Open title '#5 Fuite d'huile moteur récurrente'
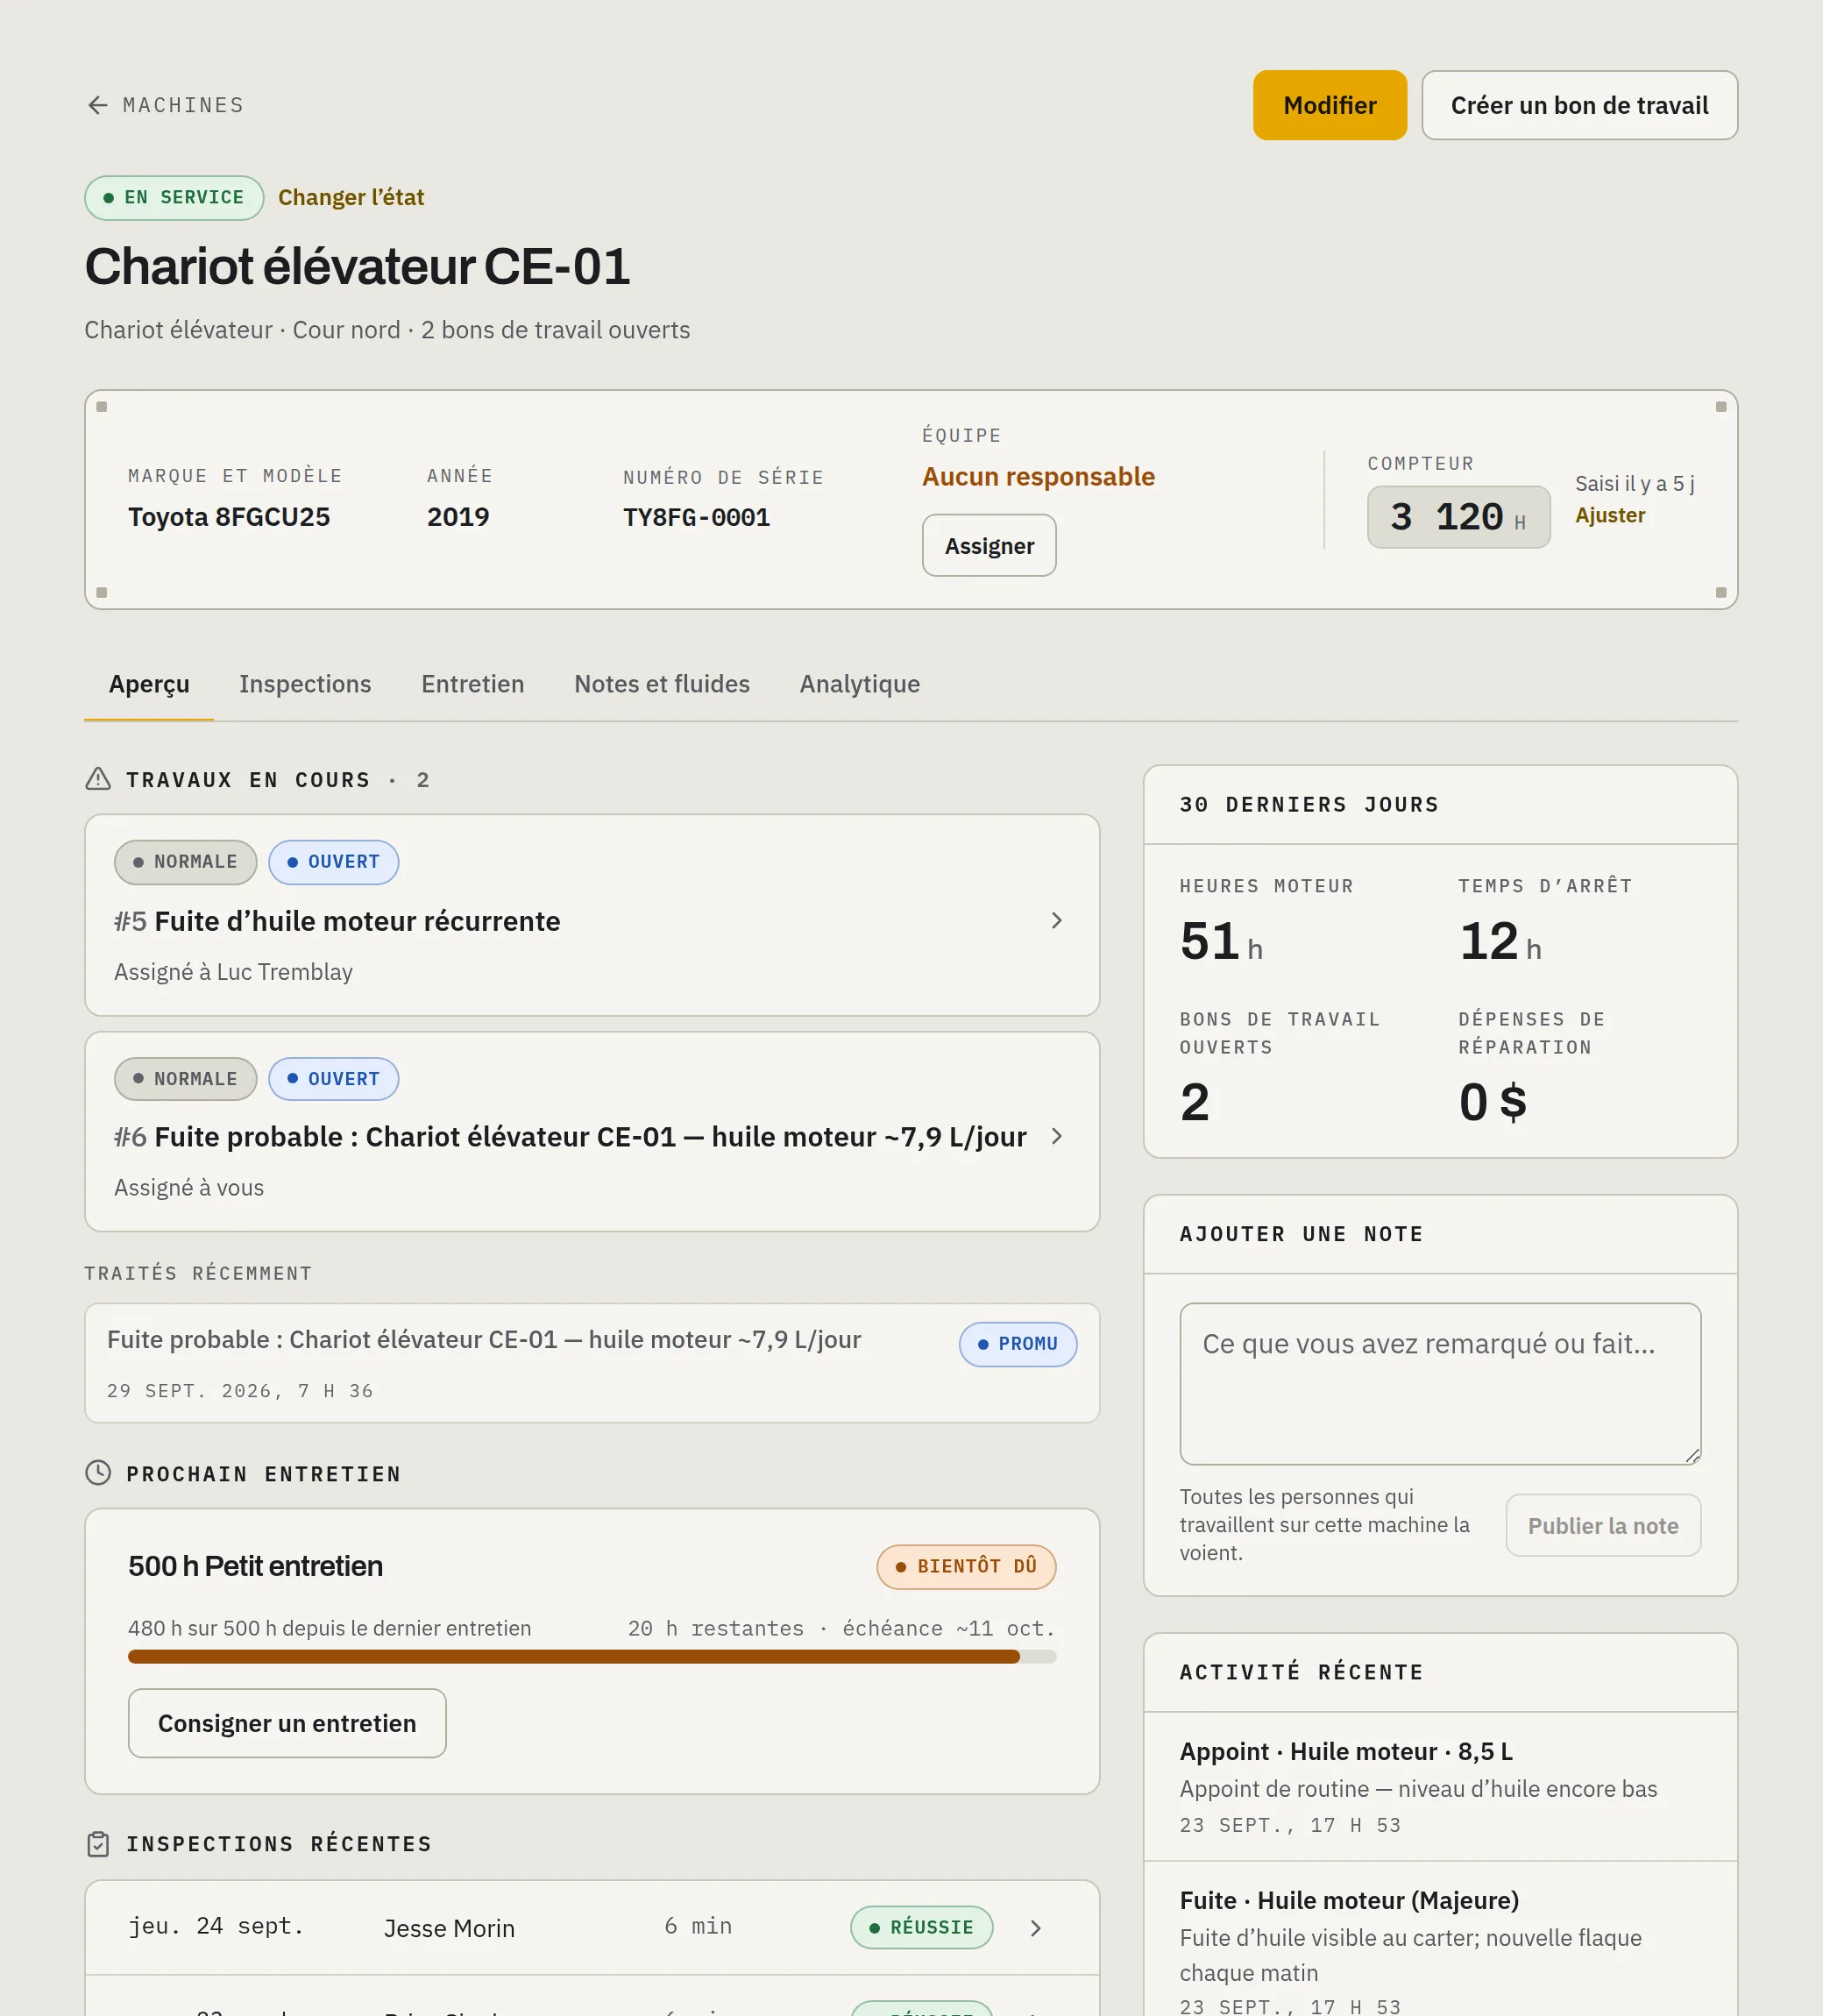This screenshot has height=2016, width=1823. pos(337,920)
